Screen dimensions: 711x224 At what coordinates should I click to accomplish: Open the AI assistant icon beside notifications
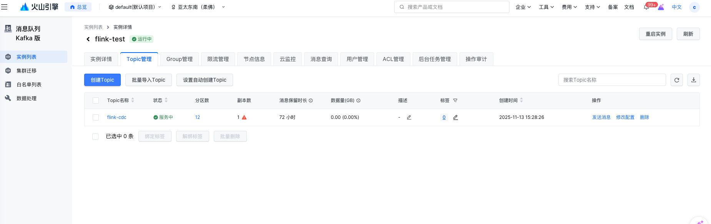(661, 7)
